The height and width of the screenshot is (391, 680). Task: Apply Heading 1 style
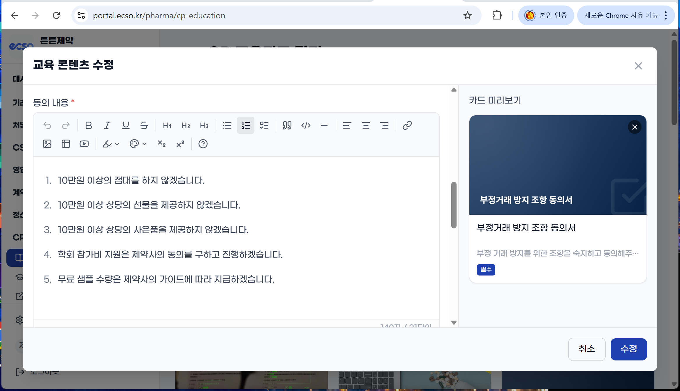pos(167,125)
